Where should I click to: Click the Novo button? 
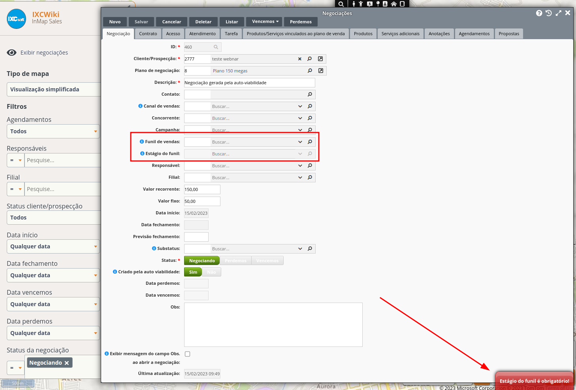point(115,22)
